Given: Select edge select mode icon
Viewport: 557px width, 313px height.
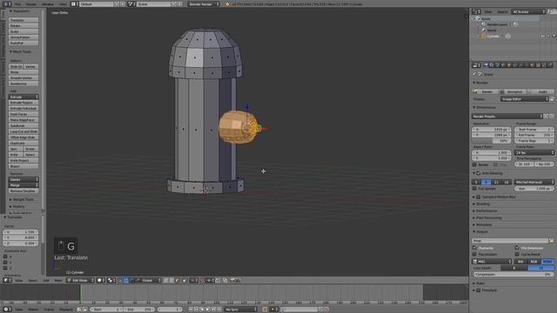Looking at the screenshot, I should 171,280.
